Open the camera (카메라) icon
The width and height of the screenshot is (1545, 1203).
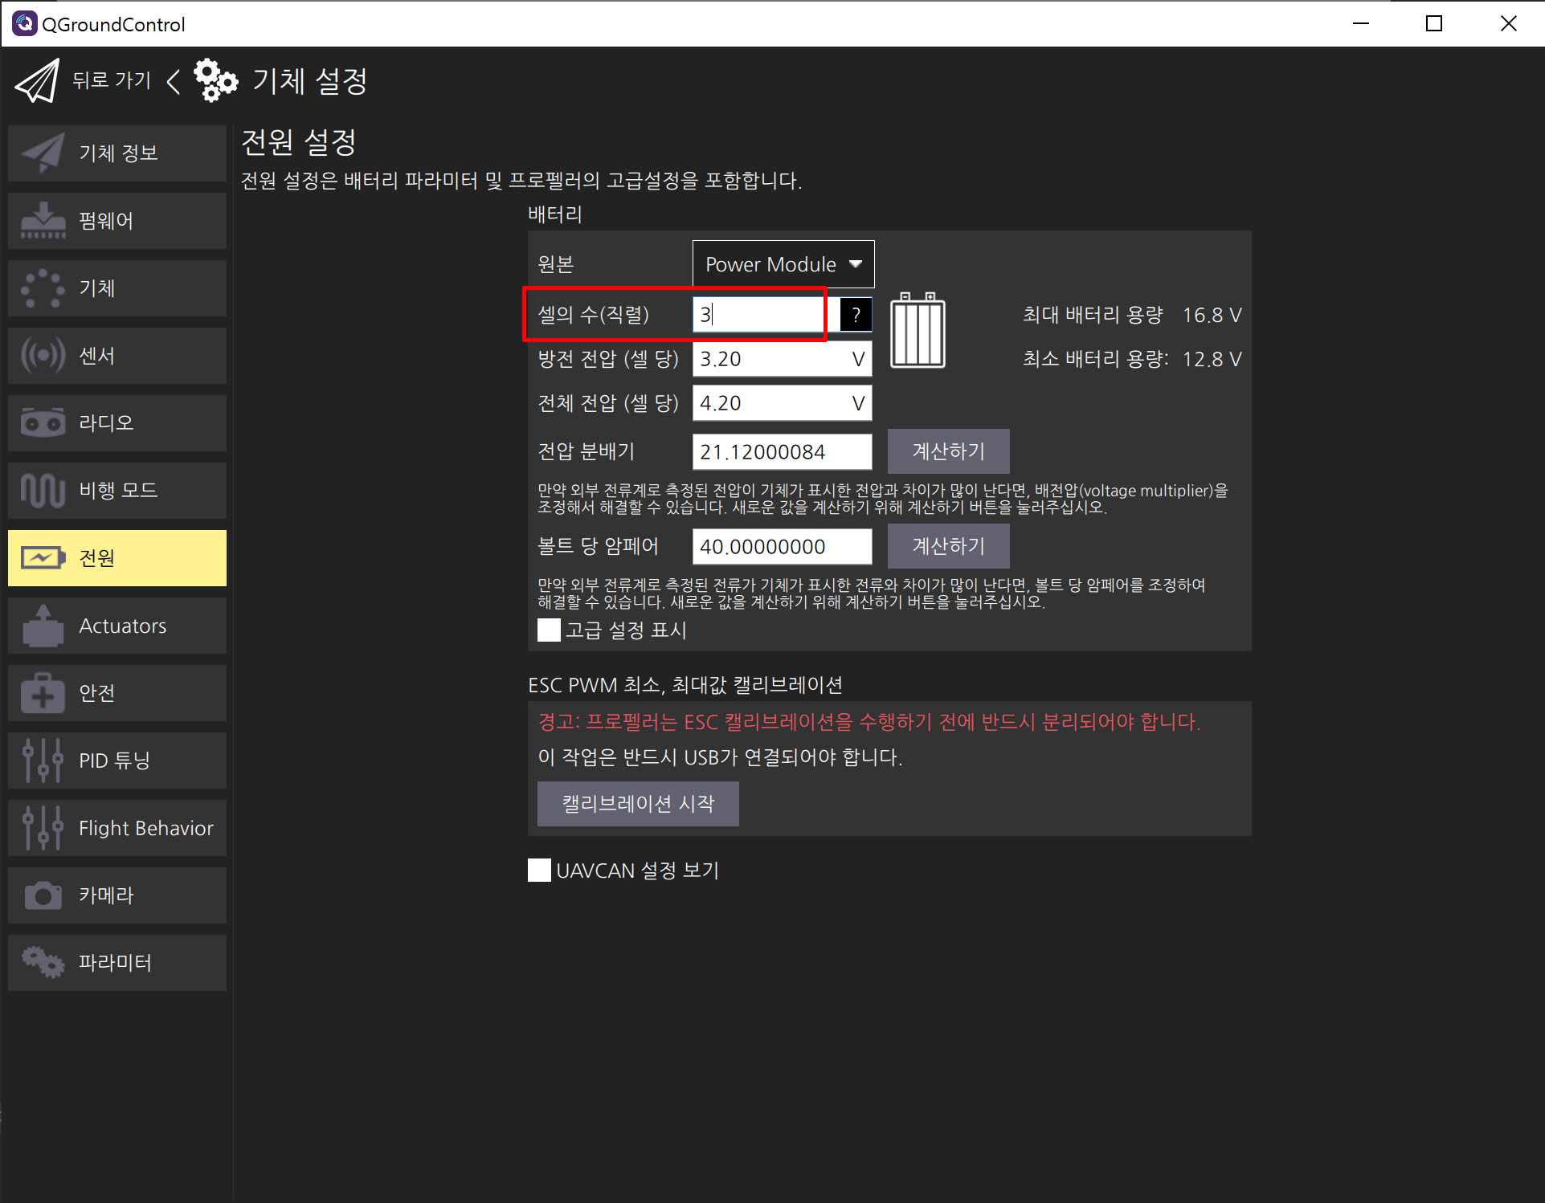(x=43, y=895)
